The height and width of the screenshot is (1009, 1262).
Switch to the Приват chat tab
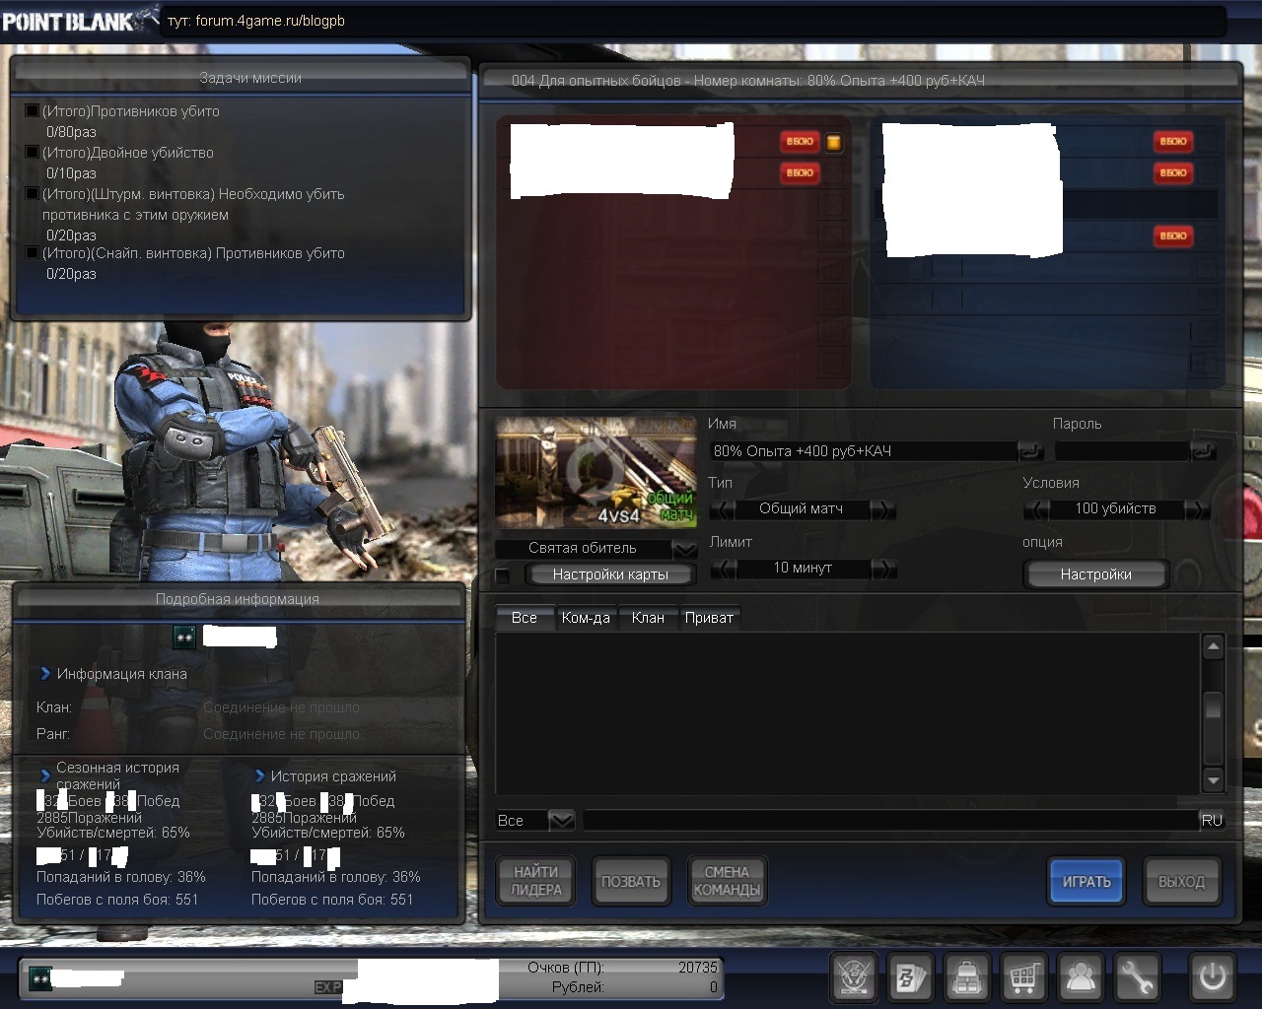coord(709,618)
